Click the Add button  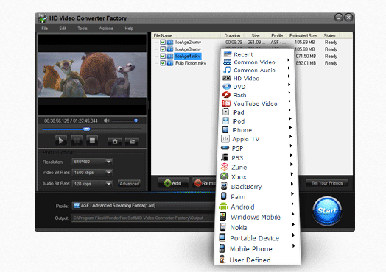[173, 183]
